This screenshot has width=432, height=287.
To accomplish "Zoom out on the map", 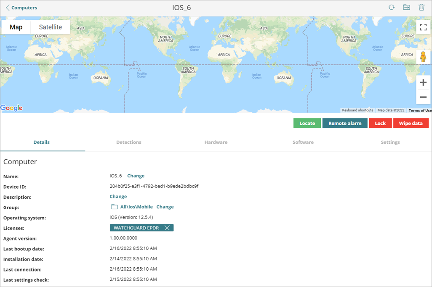I will tap(423, 97).
